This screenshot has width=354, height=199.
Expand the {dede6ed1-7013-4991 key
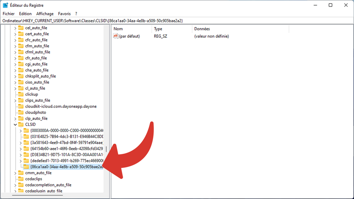(20, 161)
